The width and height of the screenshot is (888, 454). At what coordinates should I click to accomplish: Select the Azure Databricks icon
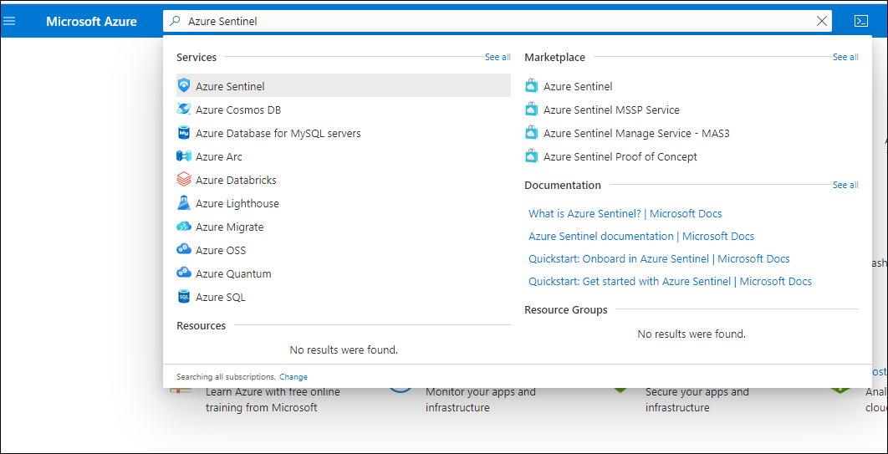(x=184, y=180)
